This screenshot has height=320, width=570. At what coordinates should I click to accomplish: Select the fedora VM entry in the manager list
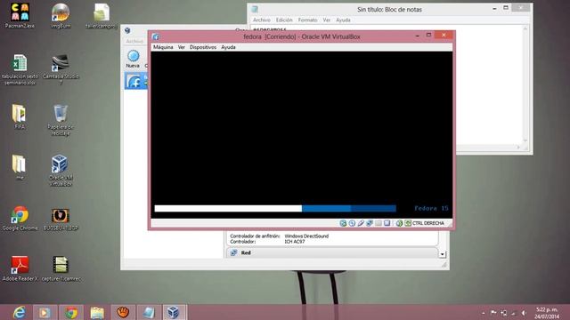coord(136,81)
